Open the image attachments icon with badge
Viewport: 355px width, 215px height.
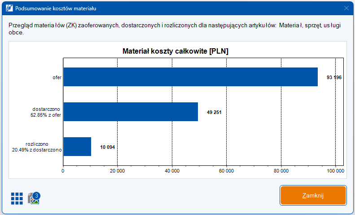pyautogui.click(x=34, y=199)
